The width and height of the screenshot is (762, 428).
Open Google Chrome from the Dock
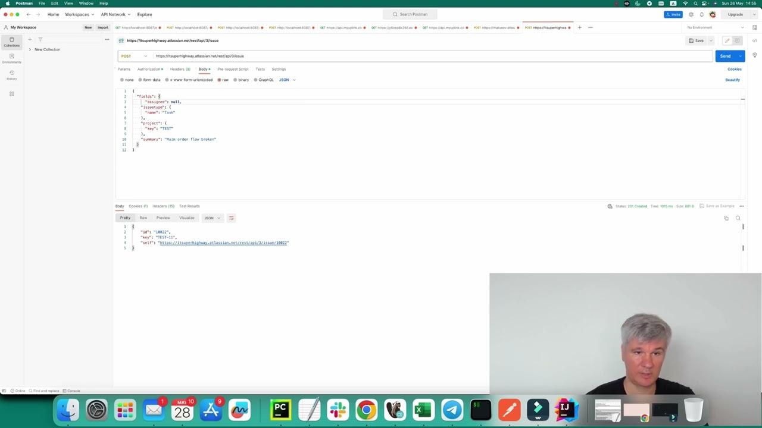coord(366,410)
